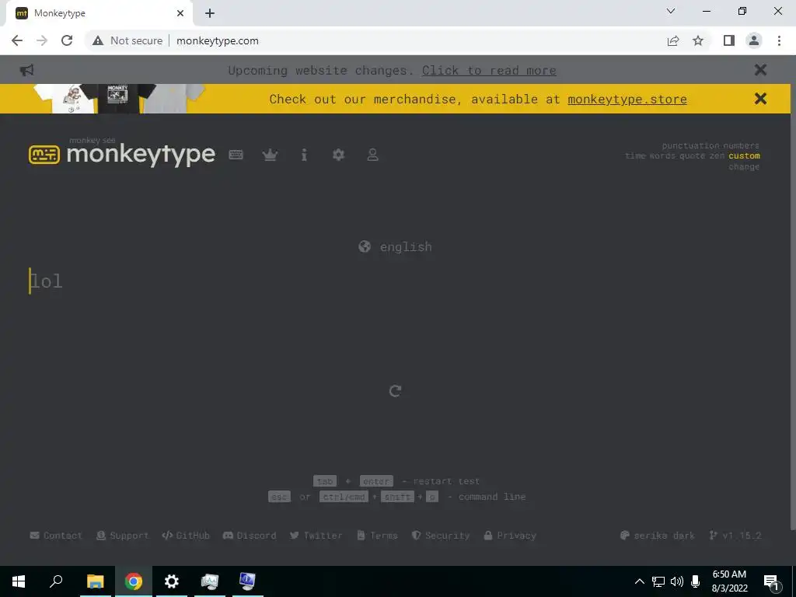The height and width of the screenshot is (597, 796).
Task: Click the restart test arrow icon
Action: tap(395, 390)
